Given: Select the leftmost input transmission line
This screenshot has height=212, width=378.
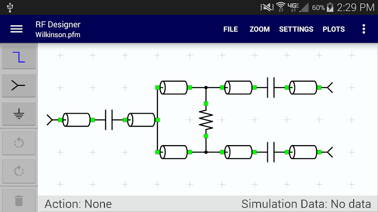Looking at the screenshot, I should (x=76, y=120).
